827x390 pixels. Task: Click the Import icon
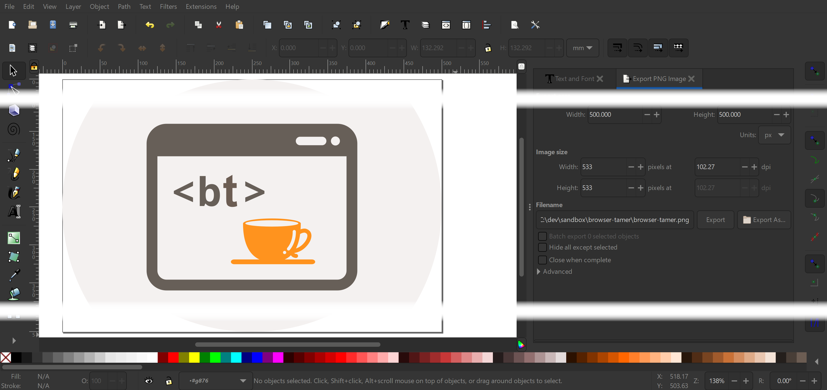[102, 25]
